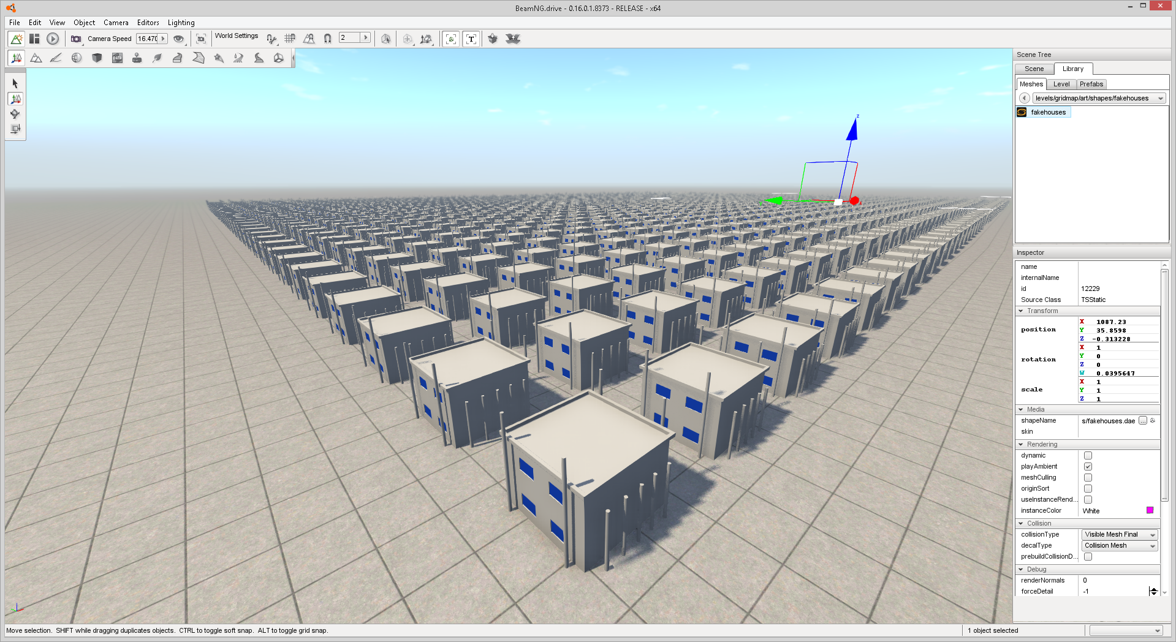This screenshot has width=1176, height=642.
Task: Open the Material Editor sphere icon
Action: (x=77, y=58)
